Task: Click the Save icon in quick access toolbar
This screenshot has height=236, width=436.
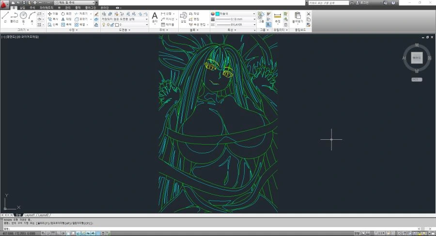Action: tap(24, 2)
